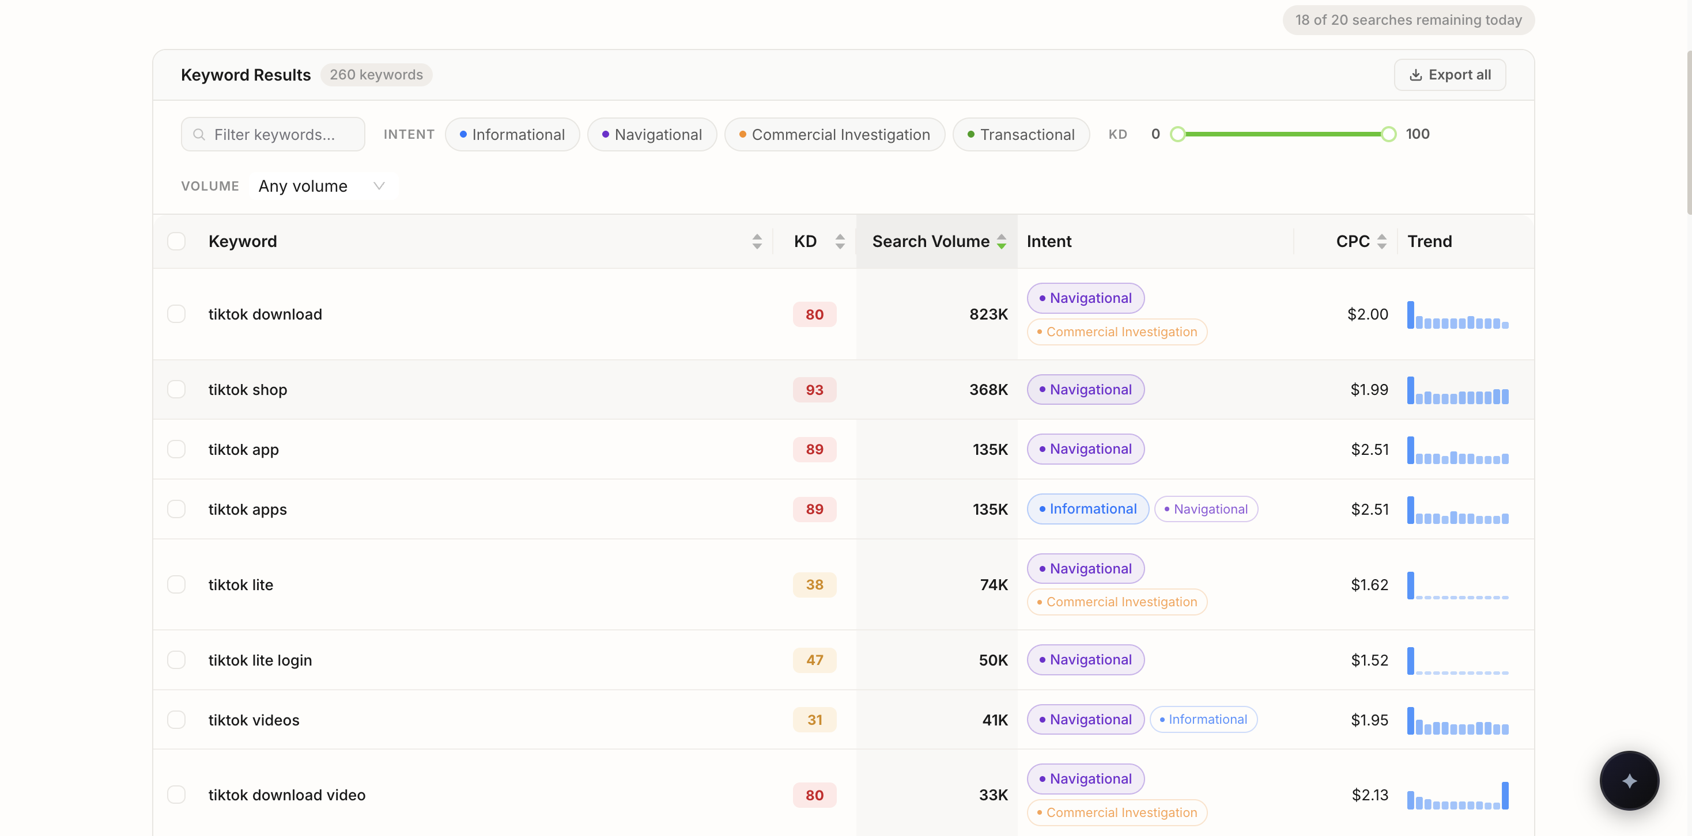Sort the Keyword column using its sort arrows
1692x836 pixels.
(x=757, y=241)
